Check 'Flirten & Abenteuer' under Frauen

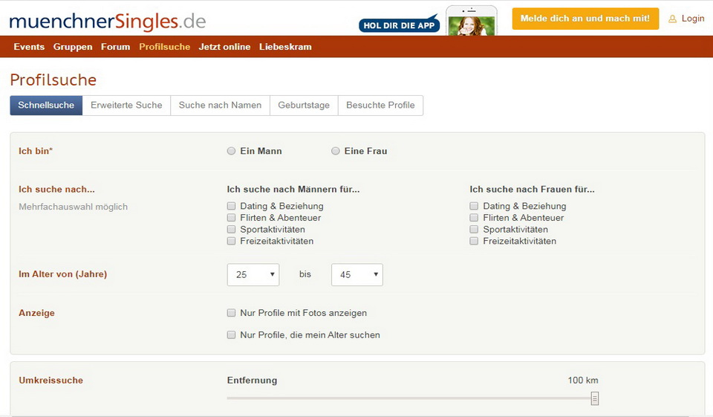click(x=474, y=218)
